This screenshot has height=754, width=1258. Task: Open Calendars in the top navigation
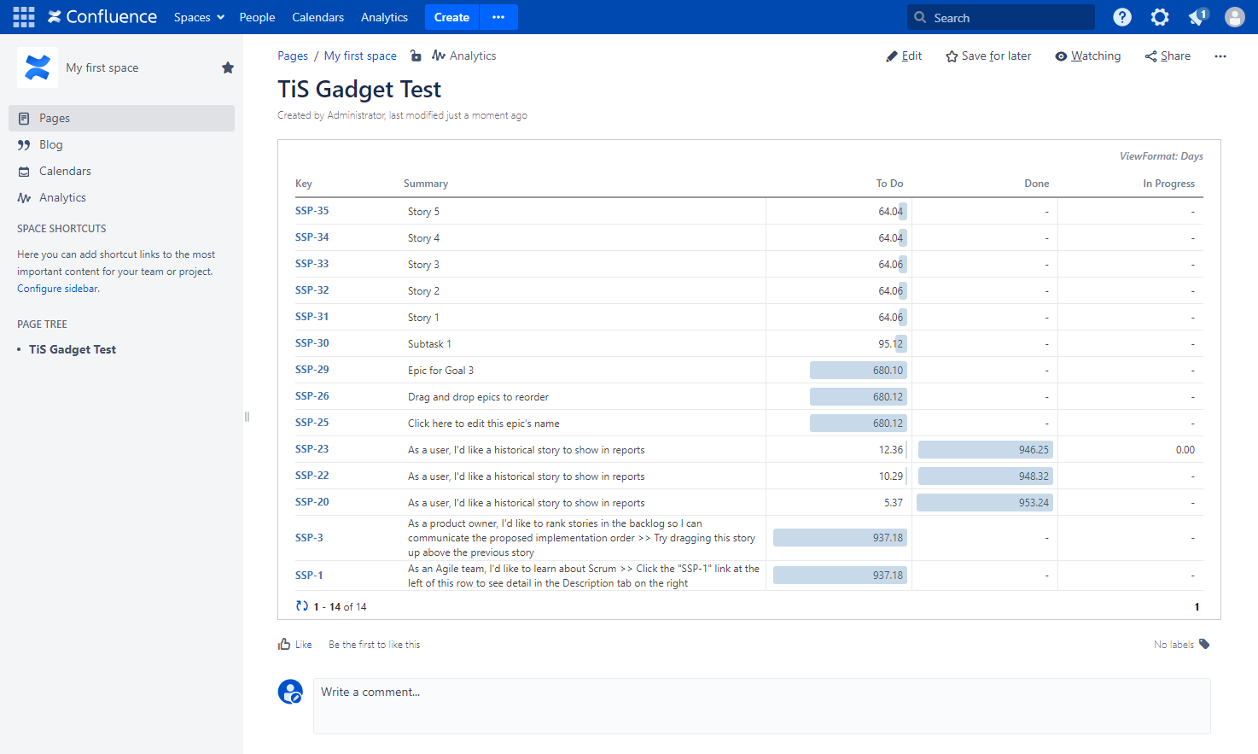[x=317, y=17]
